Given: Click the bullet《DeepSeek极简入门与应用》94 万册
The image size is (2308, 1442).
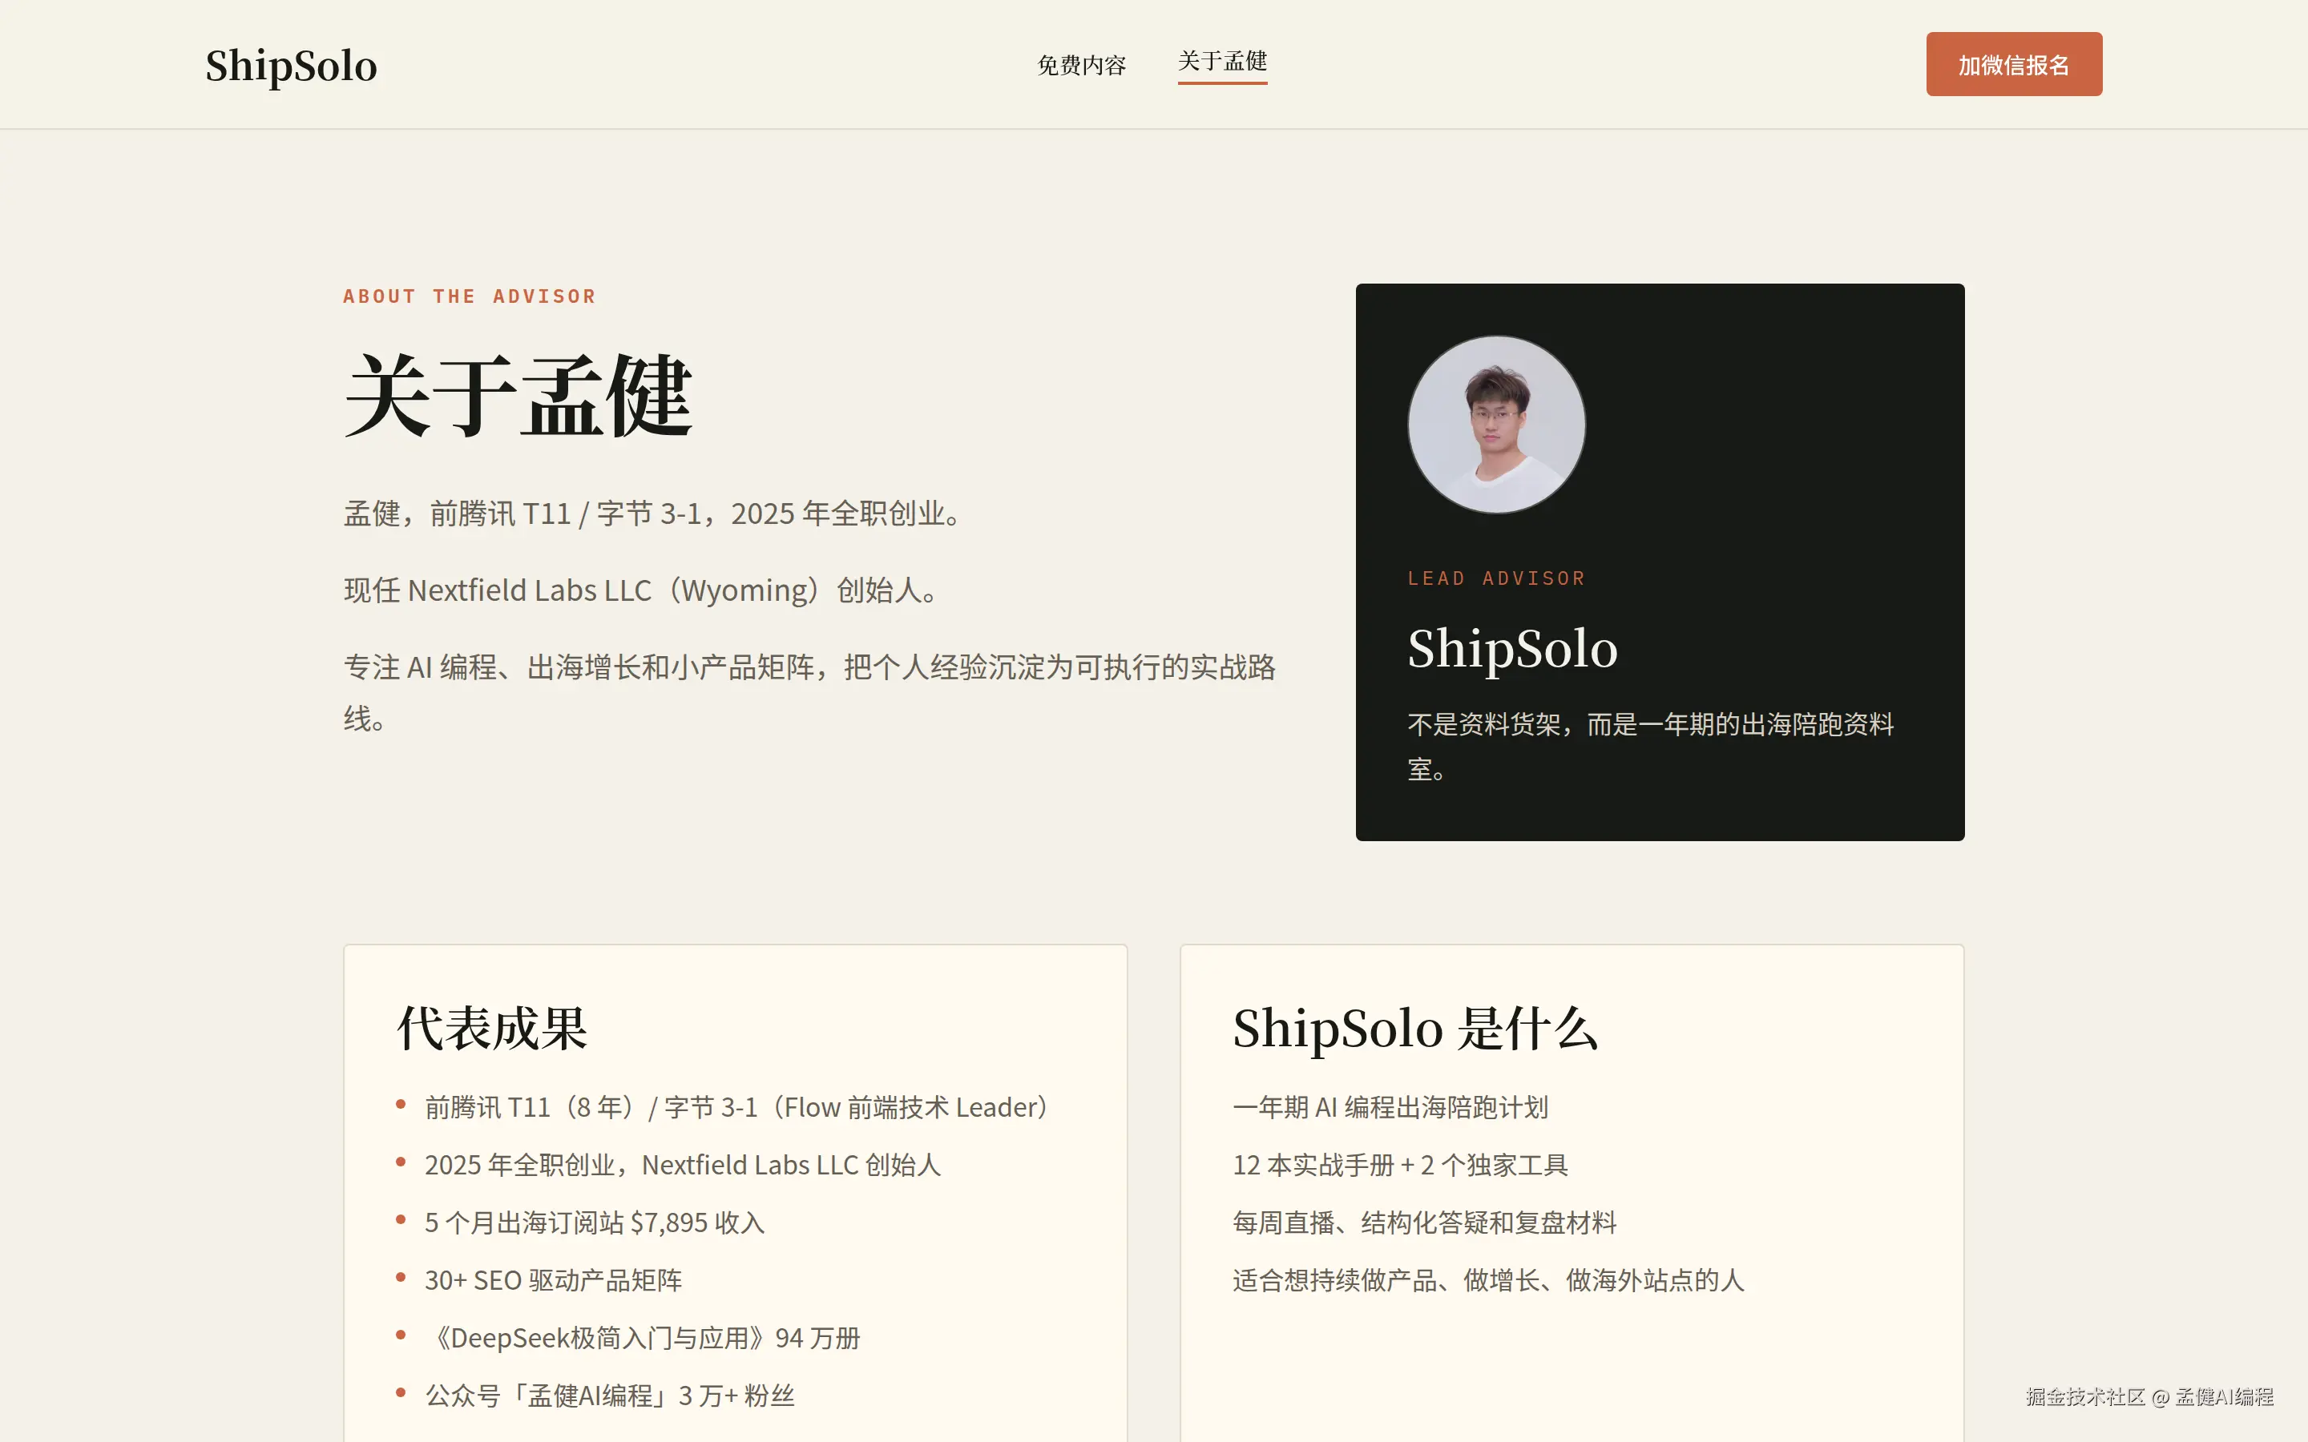Looking at the screenshot, I should (x=643, y=1338).
